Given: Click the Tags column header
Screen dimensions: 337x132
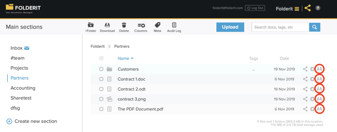Looking at the screenshot, I should (x=254, y=59).
